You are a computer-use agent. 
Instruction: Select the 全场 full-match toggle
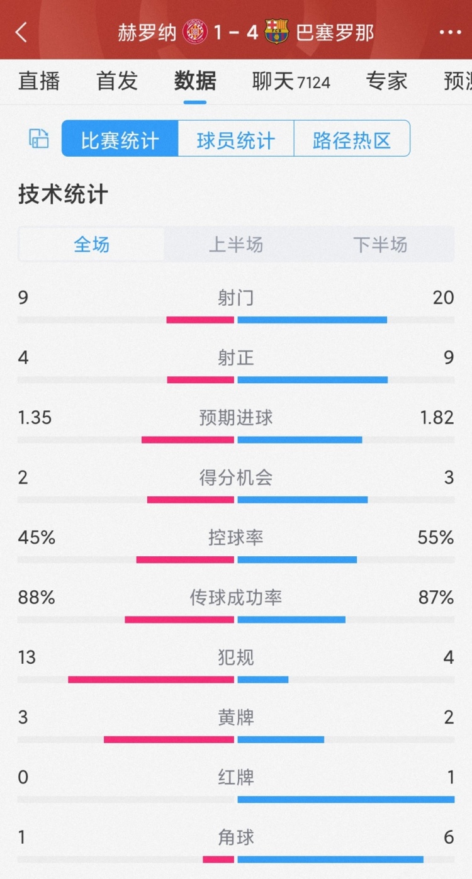coord(91,245)
